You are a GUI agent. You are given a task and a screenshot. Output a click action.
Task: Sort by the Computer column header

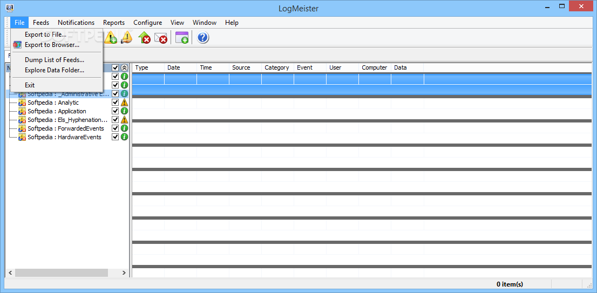[x=375, y=68]
